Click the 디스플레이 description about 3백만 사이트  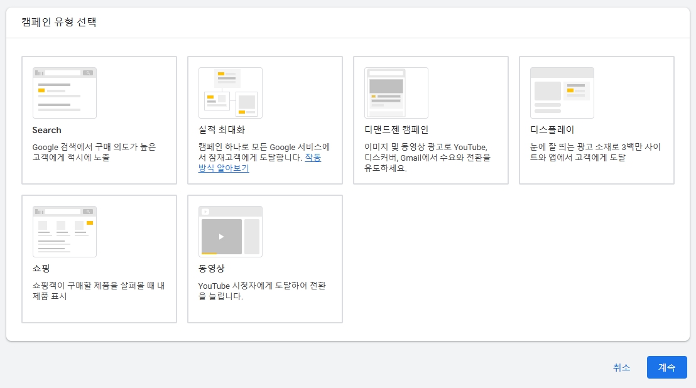(x=595, y=152)
